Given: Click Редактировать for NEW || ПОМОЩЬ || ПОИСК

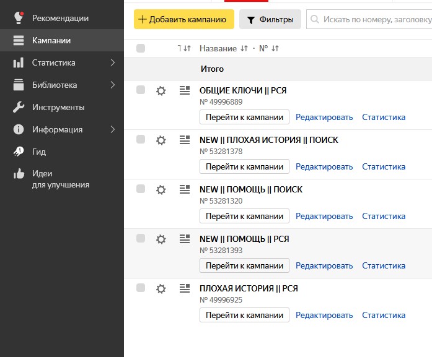Looking at the screenshot, I should pyautogui.click(x=324, y=217).
